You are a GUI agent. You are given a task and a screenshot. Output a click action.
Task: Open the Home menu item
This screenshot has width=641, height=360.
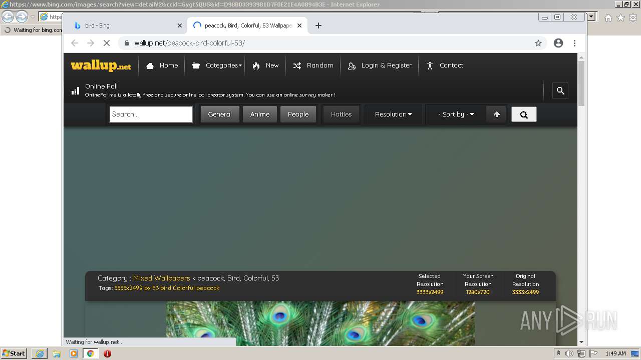[162, 65]
